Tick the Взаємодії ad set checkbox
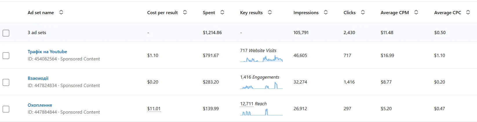Screen dimensions: 477x122 point(6,82)
